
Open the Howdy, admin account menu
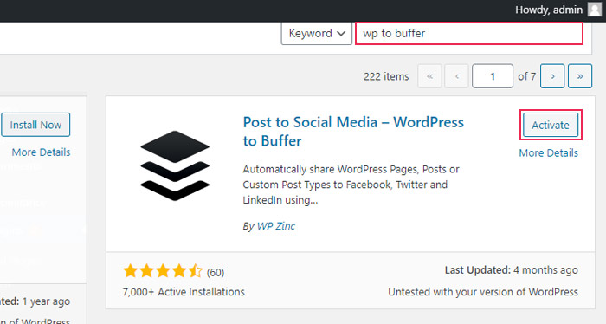click(558, 10)
